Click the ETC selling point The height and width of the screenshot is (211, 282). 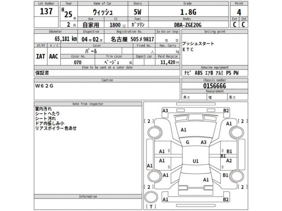[x=188, y=50]
